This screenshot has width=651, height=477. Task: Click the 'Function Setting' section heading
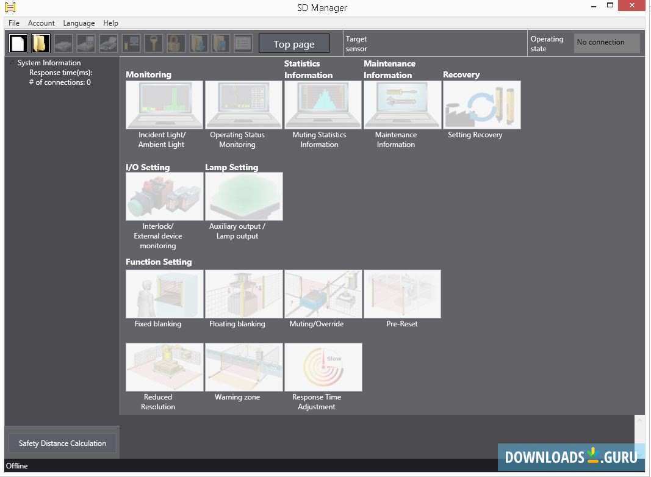[x=159, y=262]
